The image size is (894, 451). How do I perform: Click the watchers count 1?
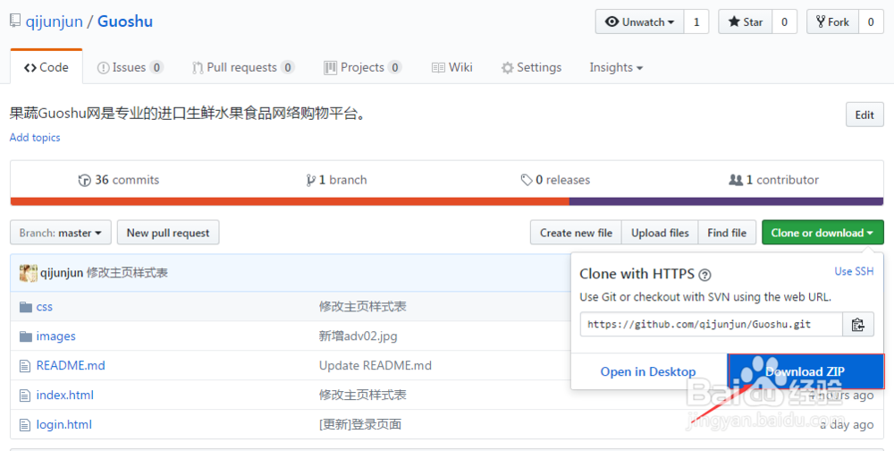point(696,21)
